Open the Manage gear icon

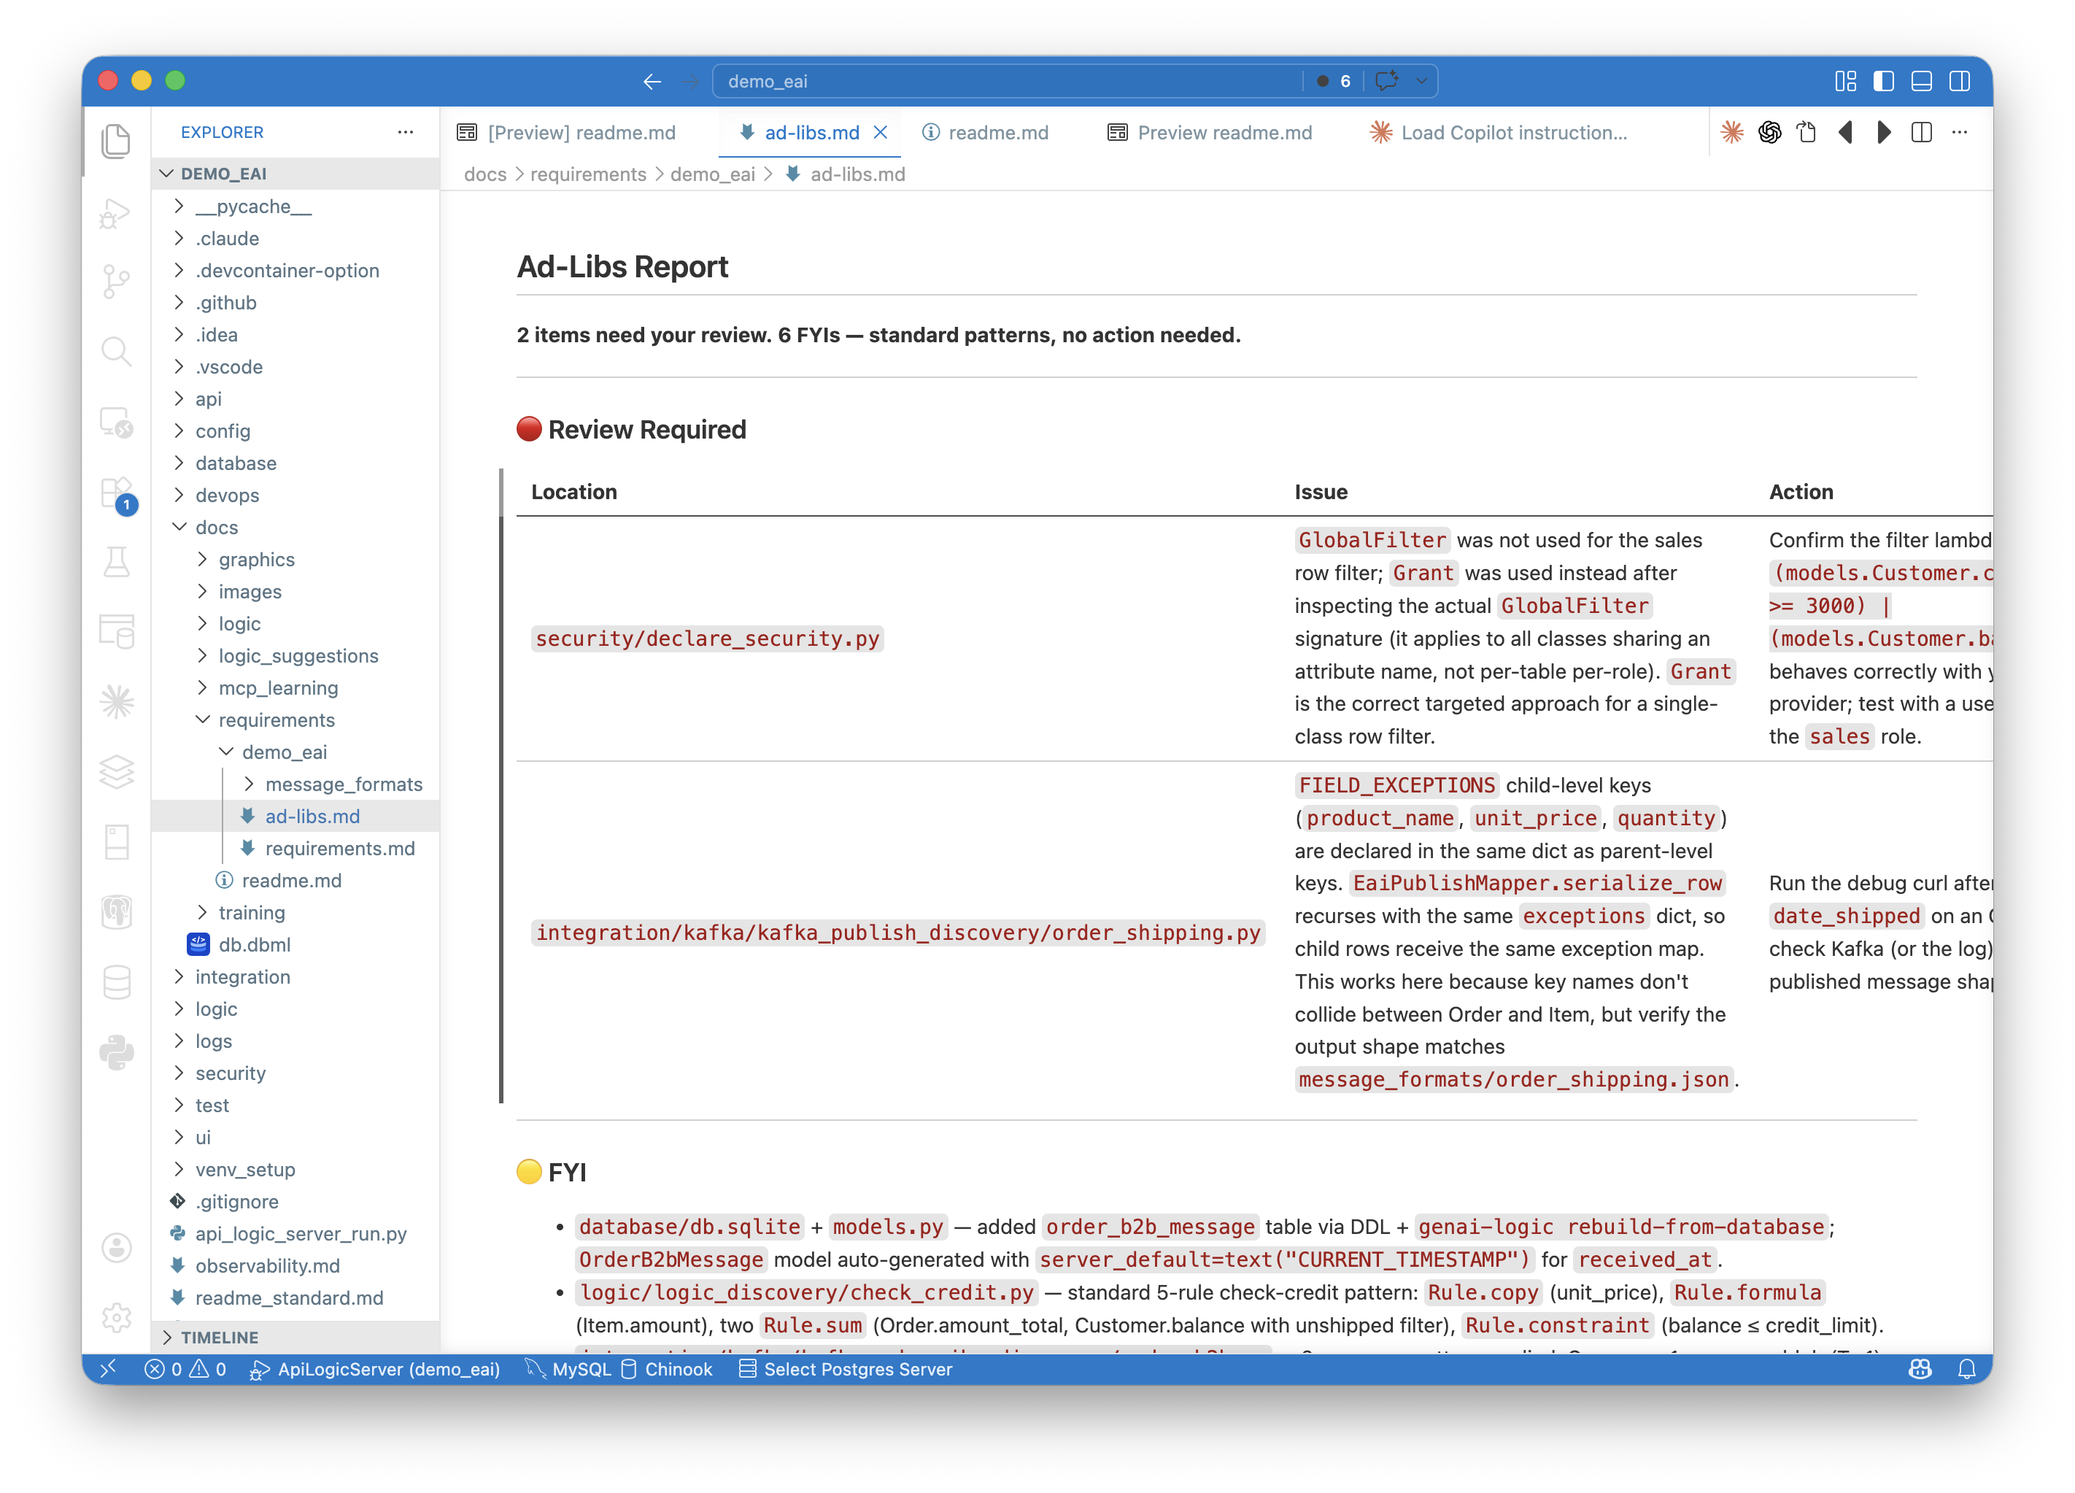click(x=116, y=1319)
